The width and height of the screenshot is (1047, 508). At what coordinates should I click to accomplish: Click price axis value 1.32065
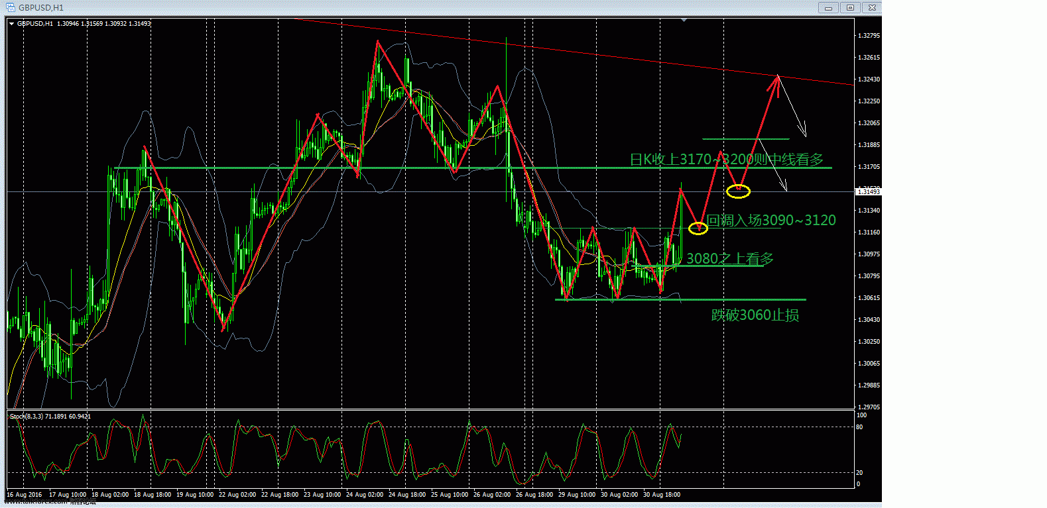pos(869,123)
